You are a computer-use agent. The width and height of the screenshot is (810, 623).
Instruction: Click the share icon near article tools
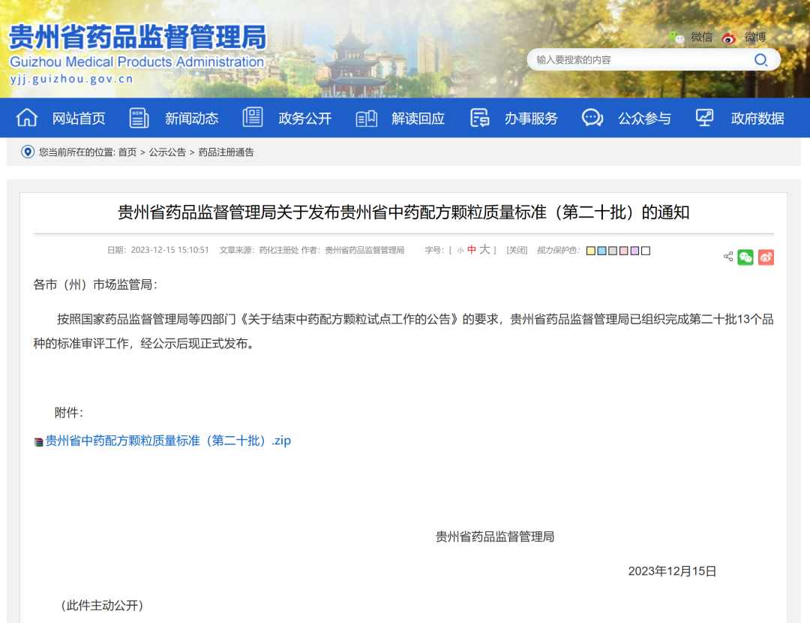[x=728, y=257]
